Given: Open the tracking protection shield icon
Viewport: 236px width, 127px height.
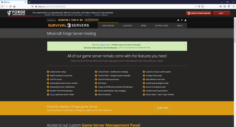Looking at the screenshot, I should pyautogui.click(x=32, y=6).
